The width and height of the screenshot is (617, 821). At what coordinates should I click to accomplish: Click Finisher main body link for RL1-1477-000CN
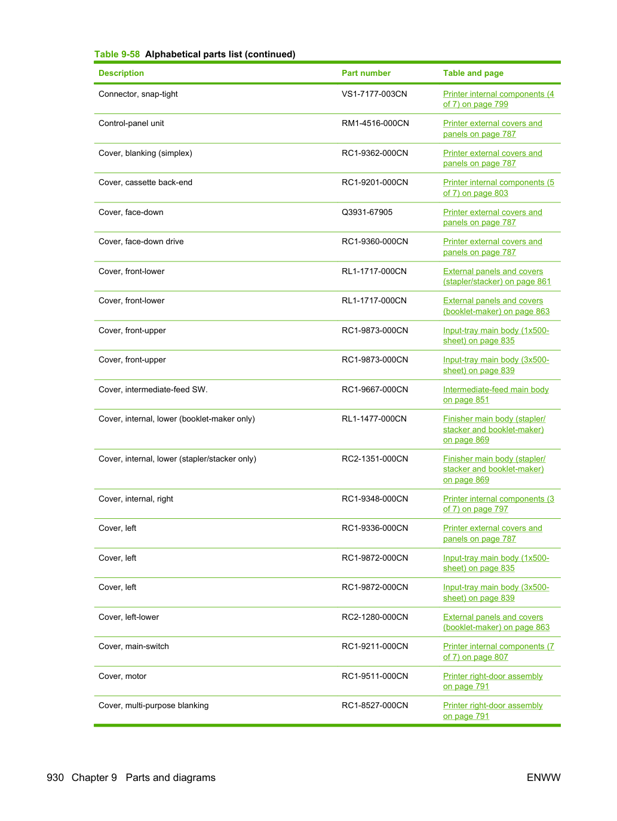coord(494,429)
